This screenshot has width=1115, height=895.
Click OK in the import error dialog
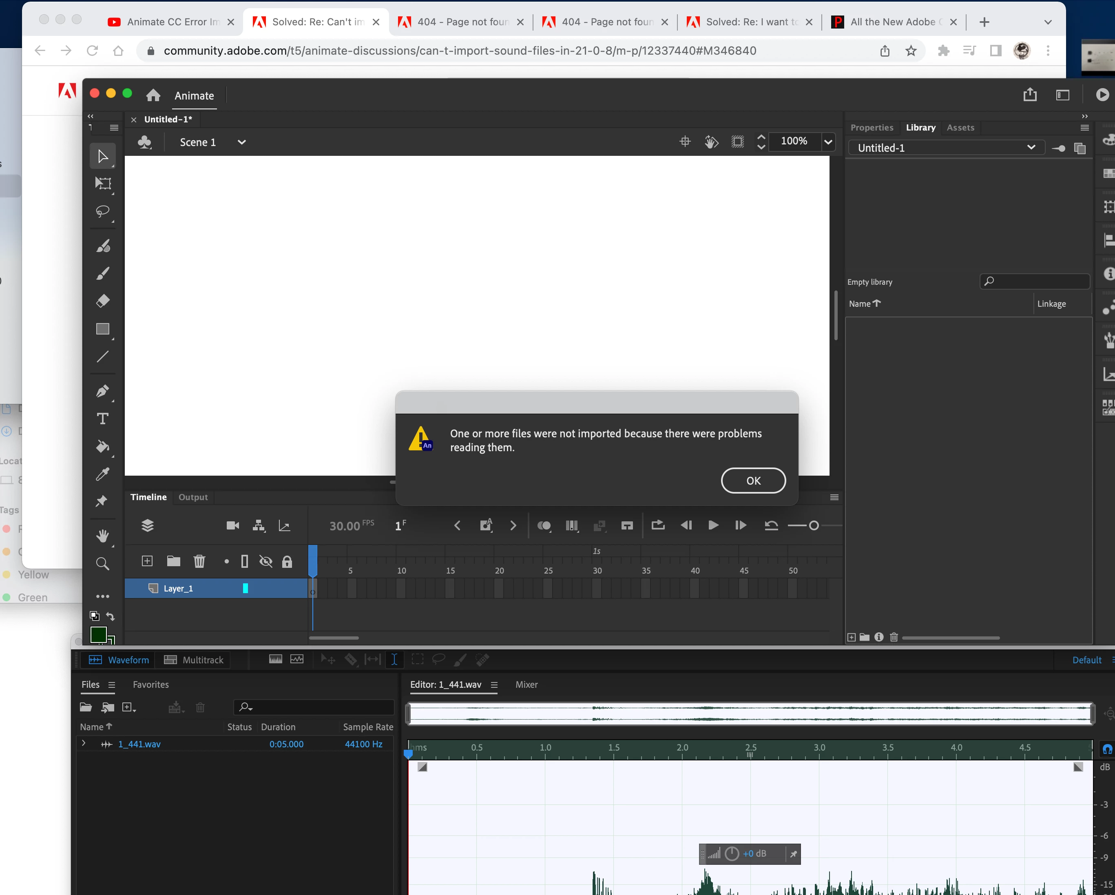click(x=753, y=481)
